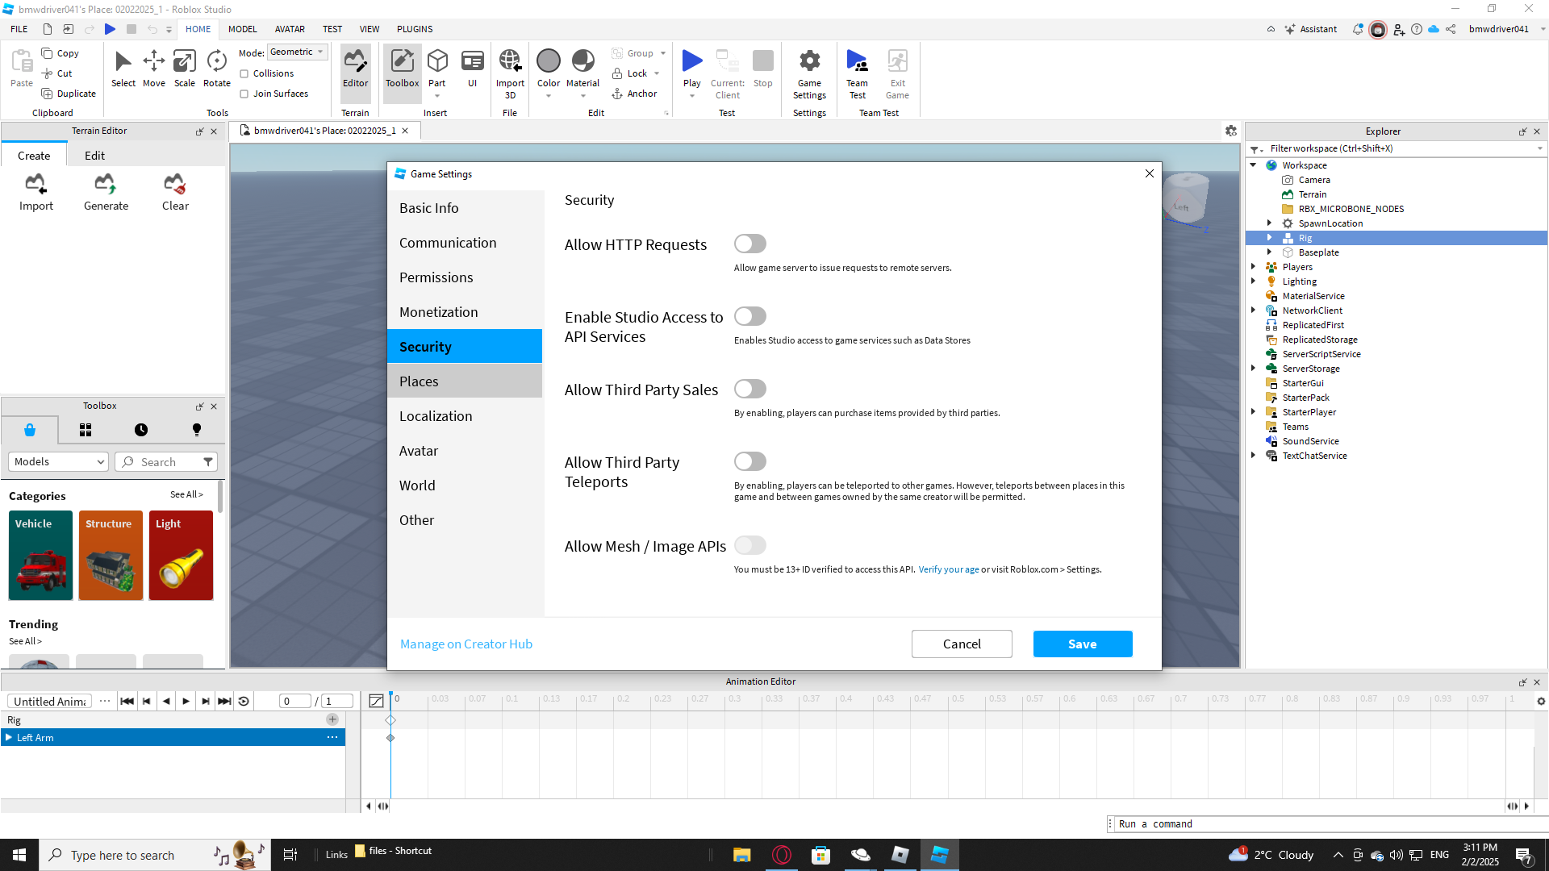Enable the Allow HTTP Requests toggle

(x=749, y=244)
